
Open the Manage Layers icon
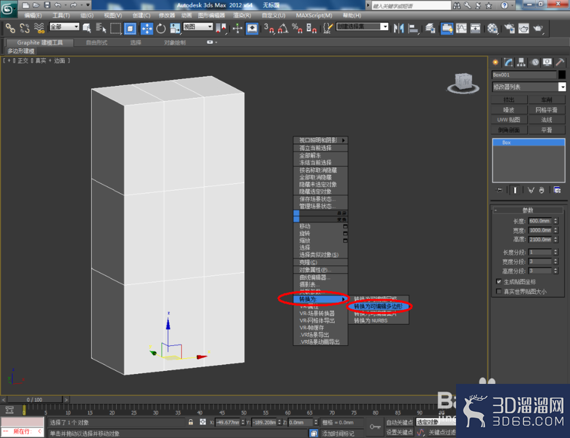click(430, 28)
